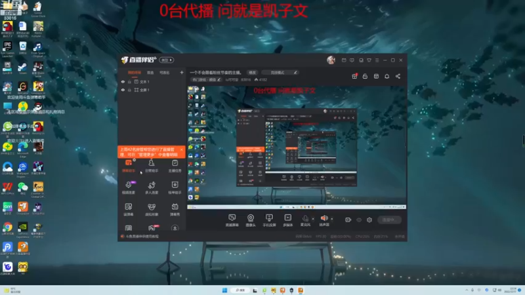The width and height of the screenshot is (525, 295).
Task: Open the gift box icon with red badge
Action: coord(354,76)
